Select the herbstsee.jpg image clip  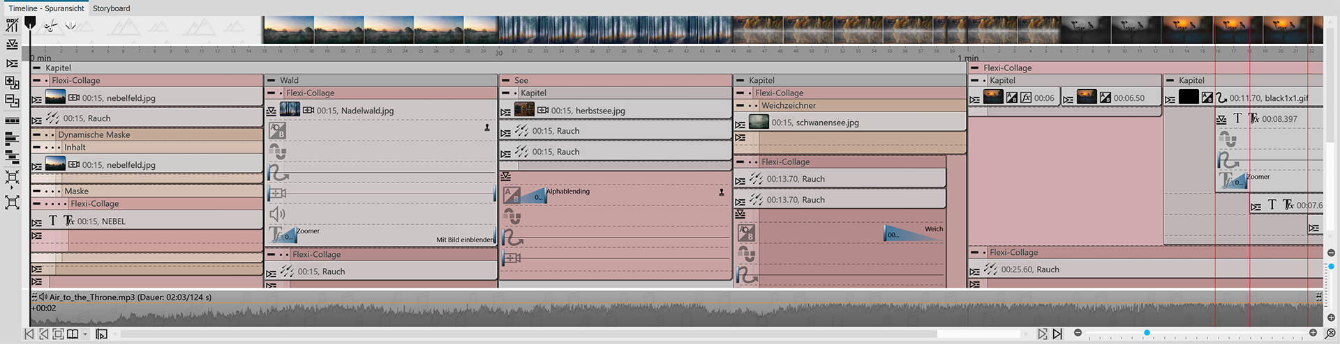click(616, 110)
